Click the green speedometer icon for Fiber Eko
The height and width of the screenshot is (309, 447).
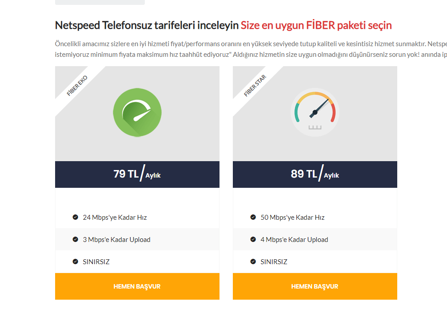point(137,112)
